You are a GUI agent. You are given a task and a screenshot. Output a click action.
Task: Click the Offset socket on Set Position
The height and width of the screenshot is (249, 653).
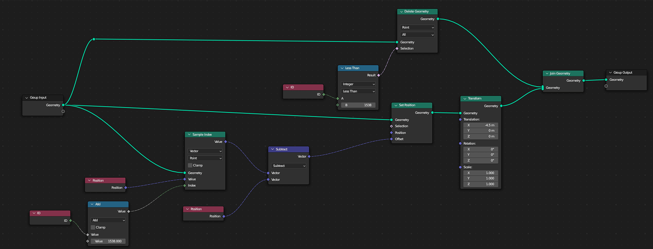tap(391, 139)
